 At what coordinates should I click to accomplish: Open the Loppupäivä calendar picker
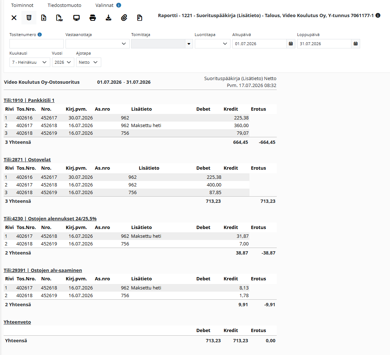[356, 44]
